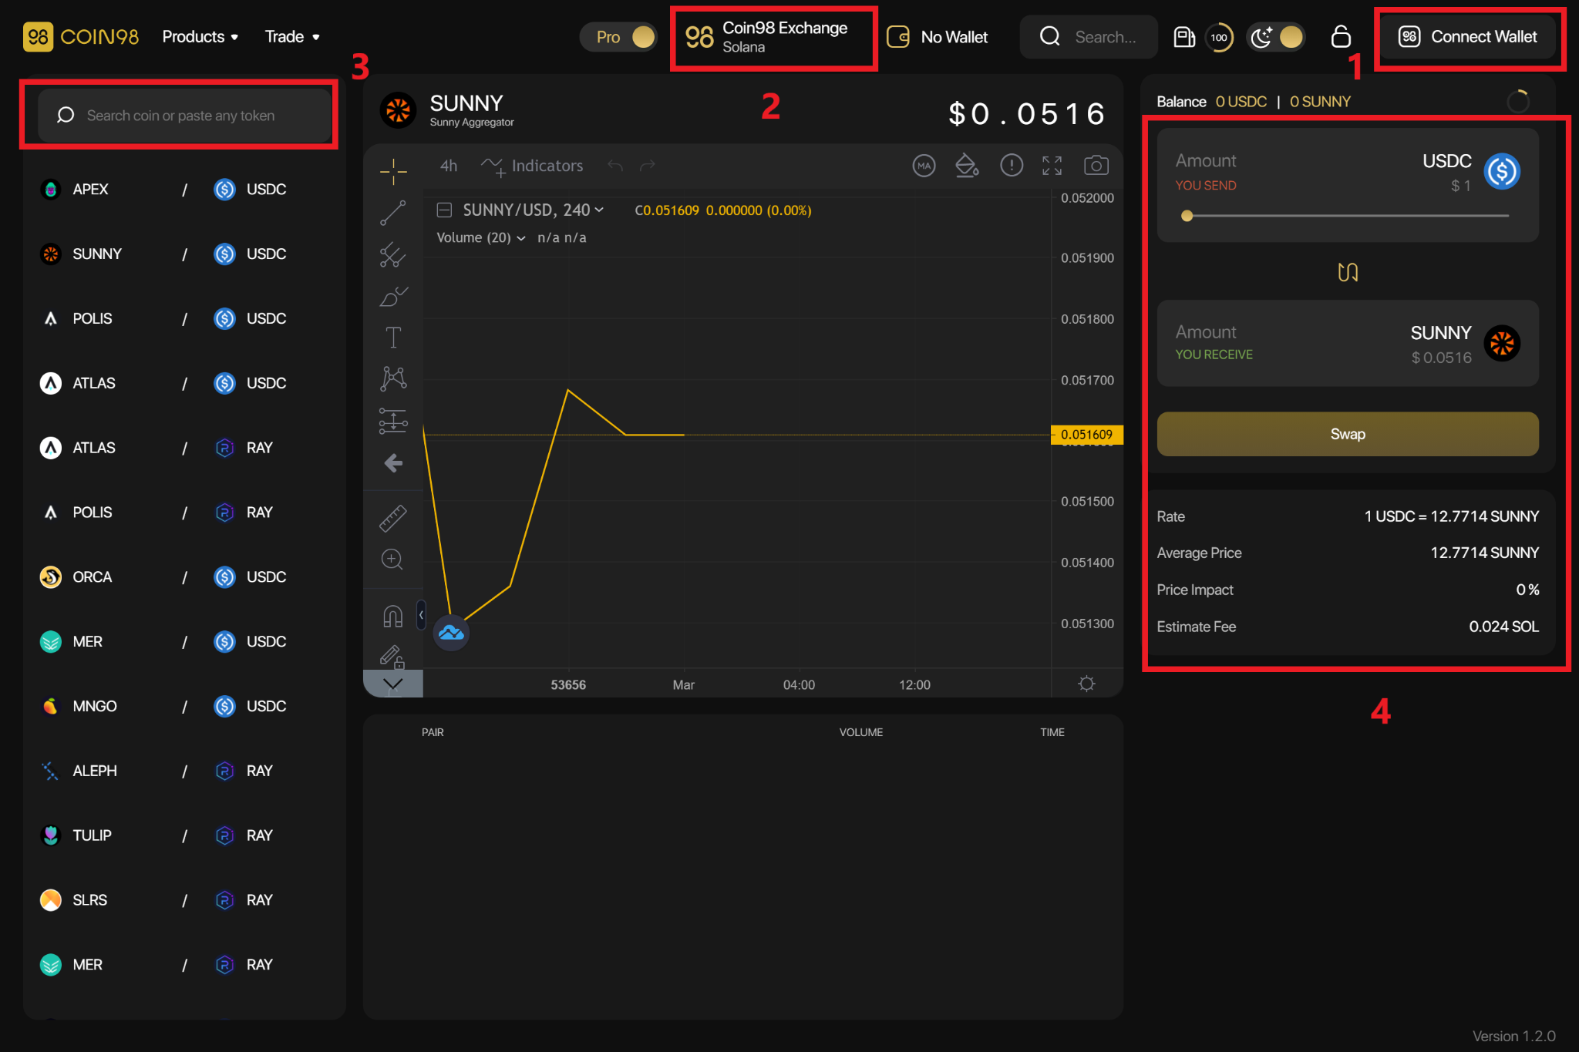This screenshot has height=1052, width=1579.
Task: Select the ATLAS / RAY pair
Action: [x=184, y=448]
